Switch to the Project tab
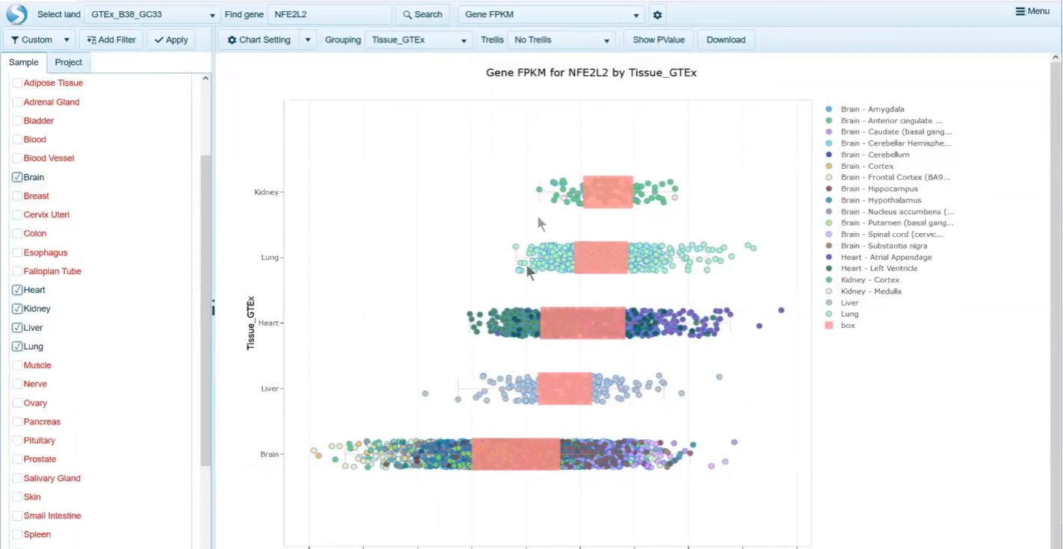This screenshot has height=549, width=1063. coord(69,62)
